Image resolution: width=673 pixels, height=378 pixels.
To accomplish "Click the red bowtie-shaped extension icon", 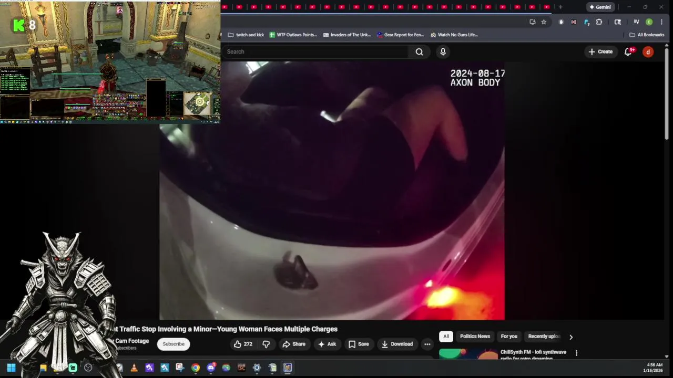I will pos(574,22).
